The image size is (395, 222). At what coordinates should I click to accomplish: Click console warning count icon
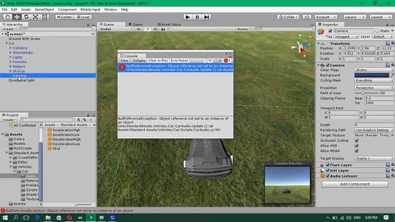click(x=218, y=60)
